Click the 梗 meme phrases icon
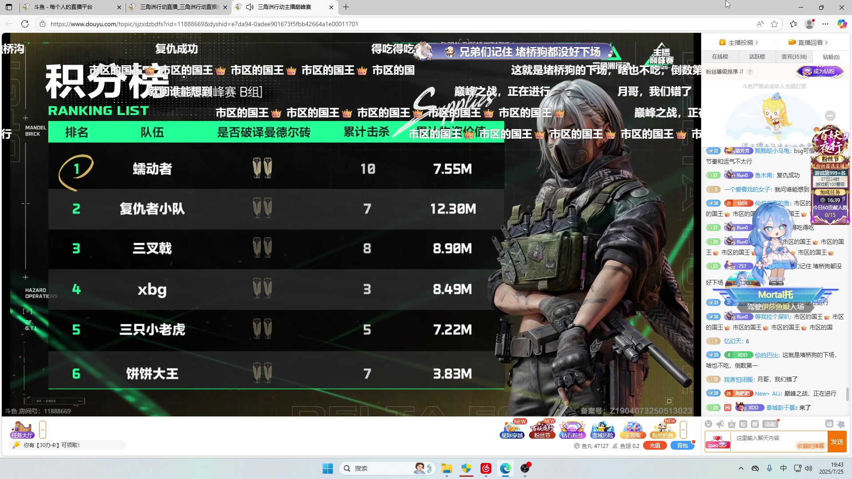 point(755,424)
